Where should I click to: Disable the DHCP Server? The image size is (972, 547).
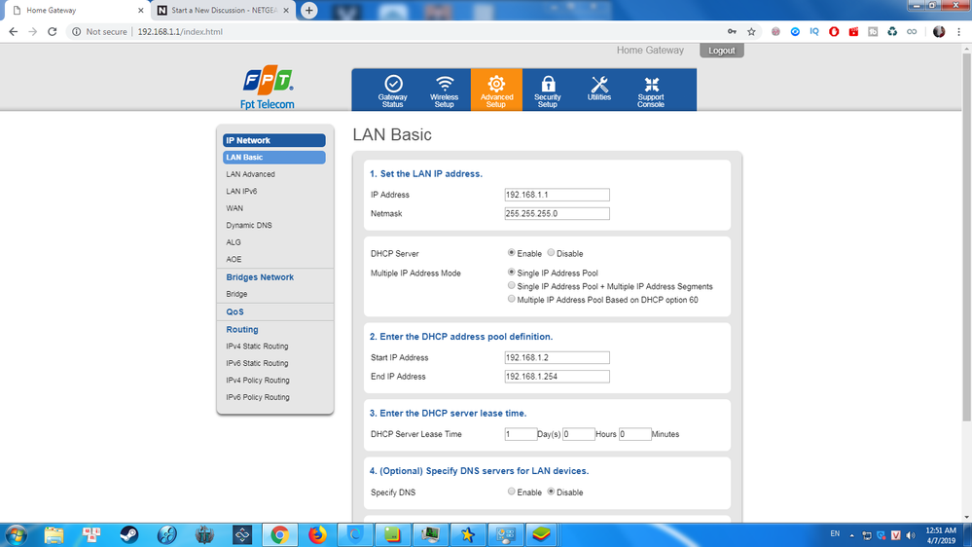tap(551, 253)
